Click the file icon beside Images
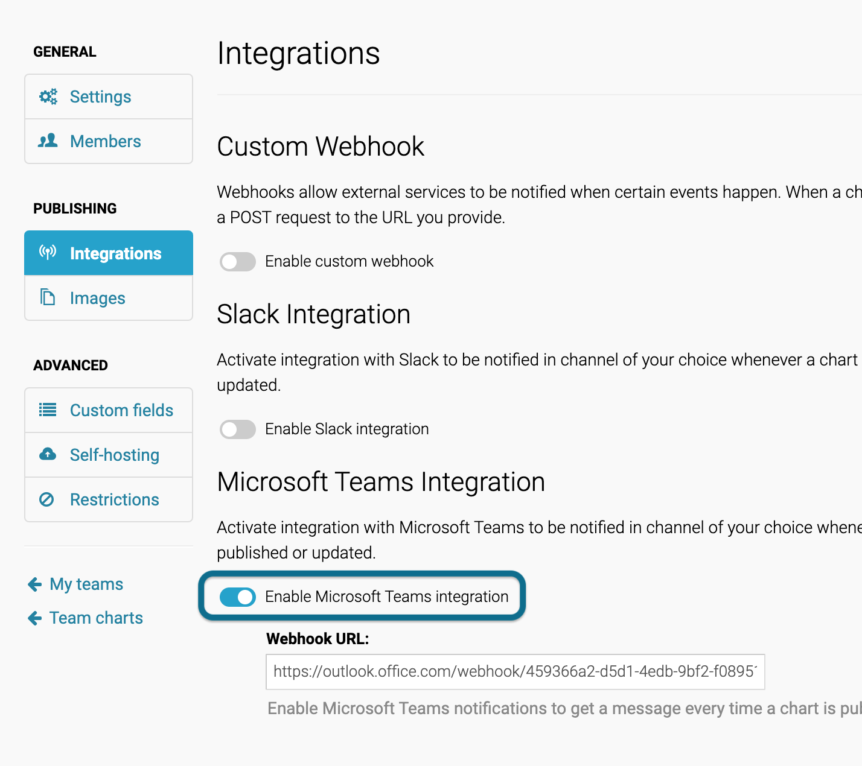862x766 pixels. point(48,297)
